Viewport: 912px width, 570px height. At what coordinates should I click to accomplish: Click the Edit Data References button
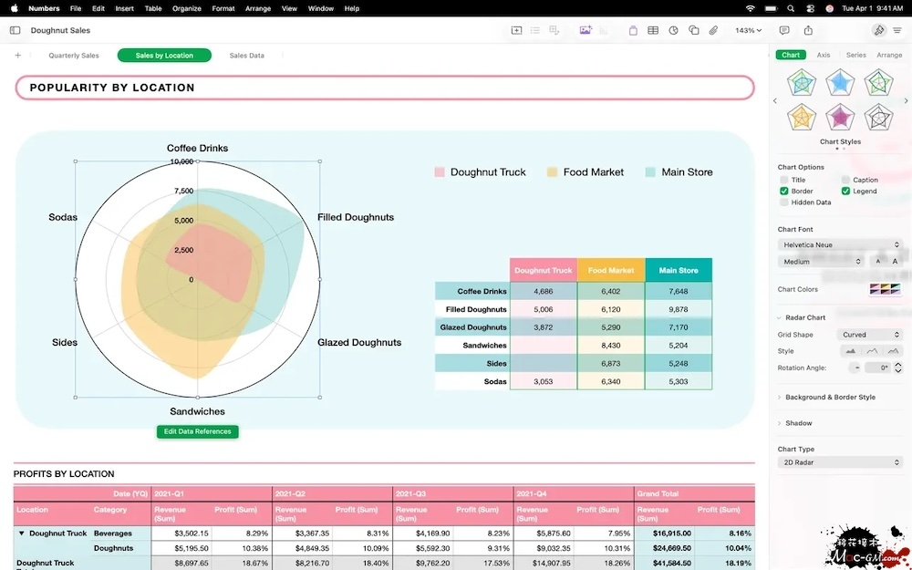pos(197,431)
